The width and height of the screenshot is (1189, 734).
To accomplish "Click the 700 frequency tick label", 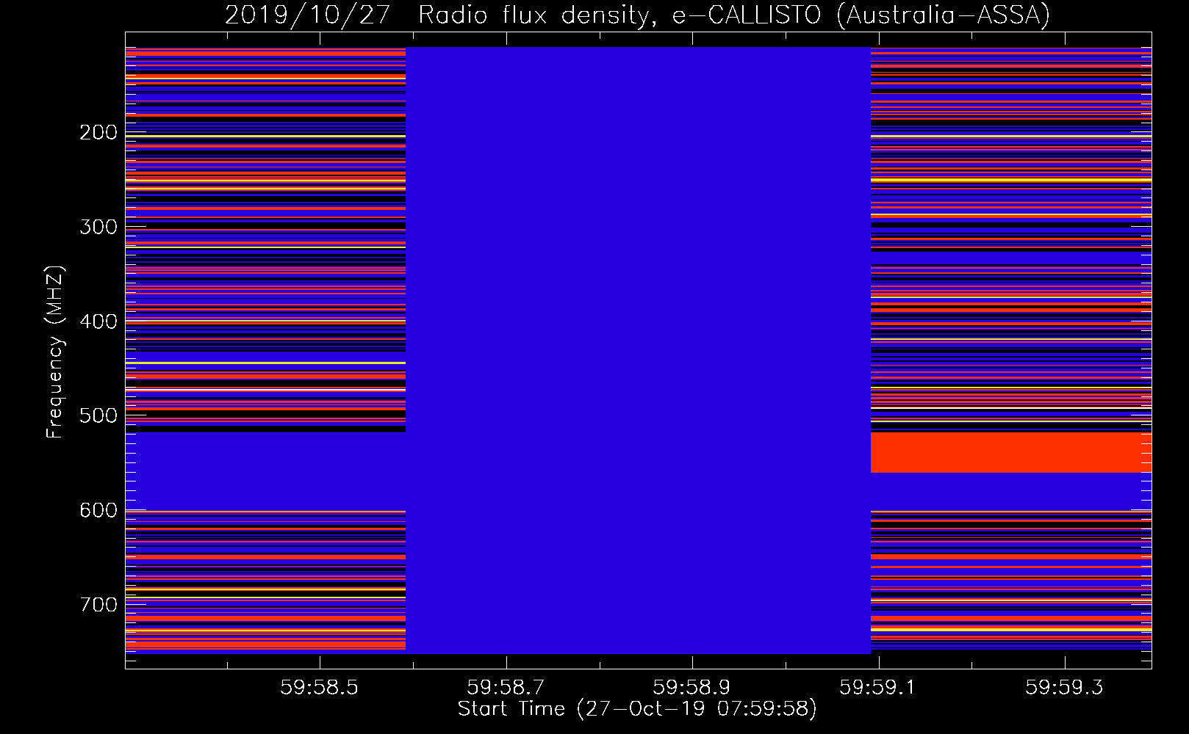I will coord(98,605).
